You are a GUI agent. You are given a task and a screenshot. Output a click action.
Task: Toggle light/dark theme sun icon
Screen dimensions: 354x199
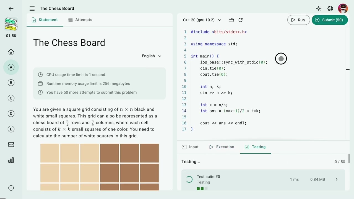[319, 9]
